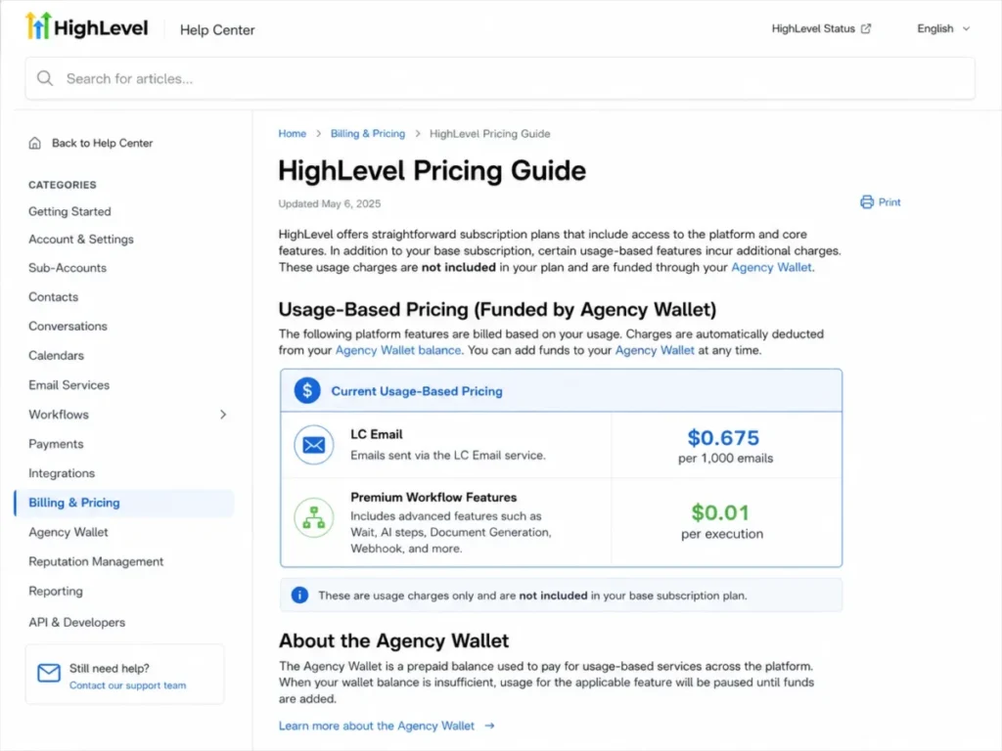The height and width of the screenshot is (751, 1002).
Task: Open the English language dropdown
Action: 943,28
